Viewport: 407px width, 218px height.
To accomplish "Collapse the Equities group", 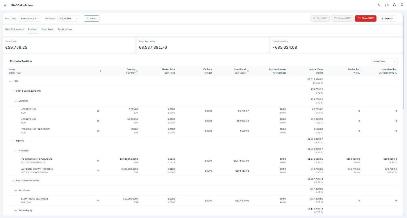I will (13, 141).
